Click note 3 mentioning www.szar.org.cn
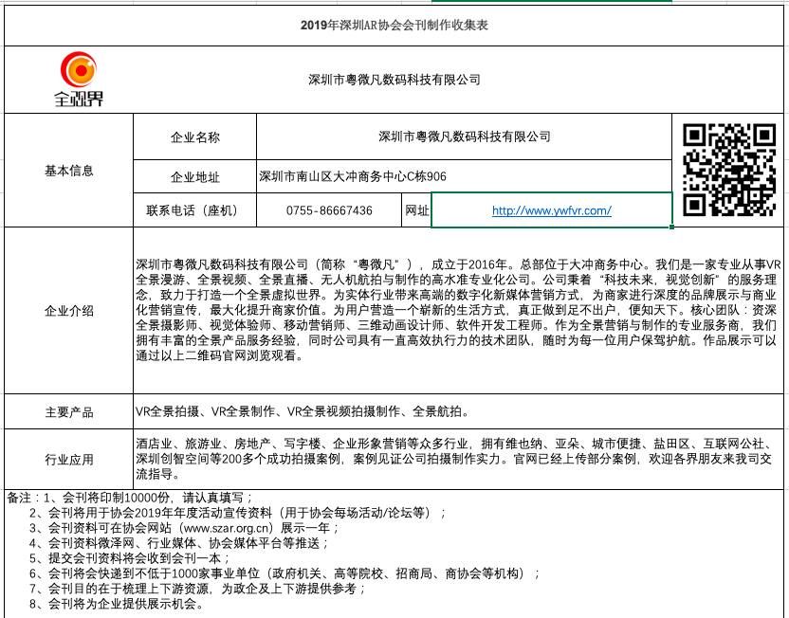Screen dimensions: 789x618 pyautogui.click(x=184, y=528)
